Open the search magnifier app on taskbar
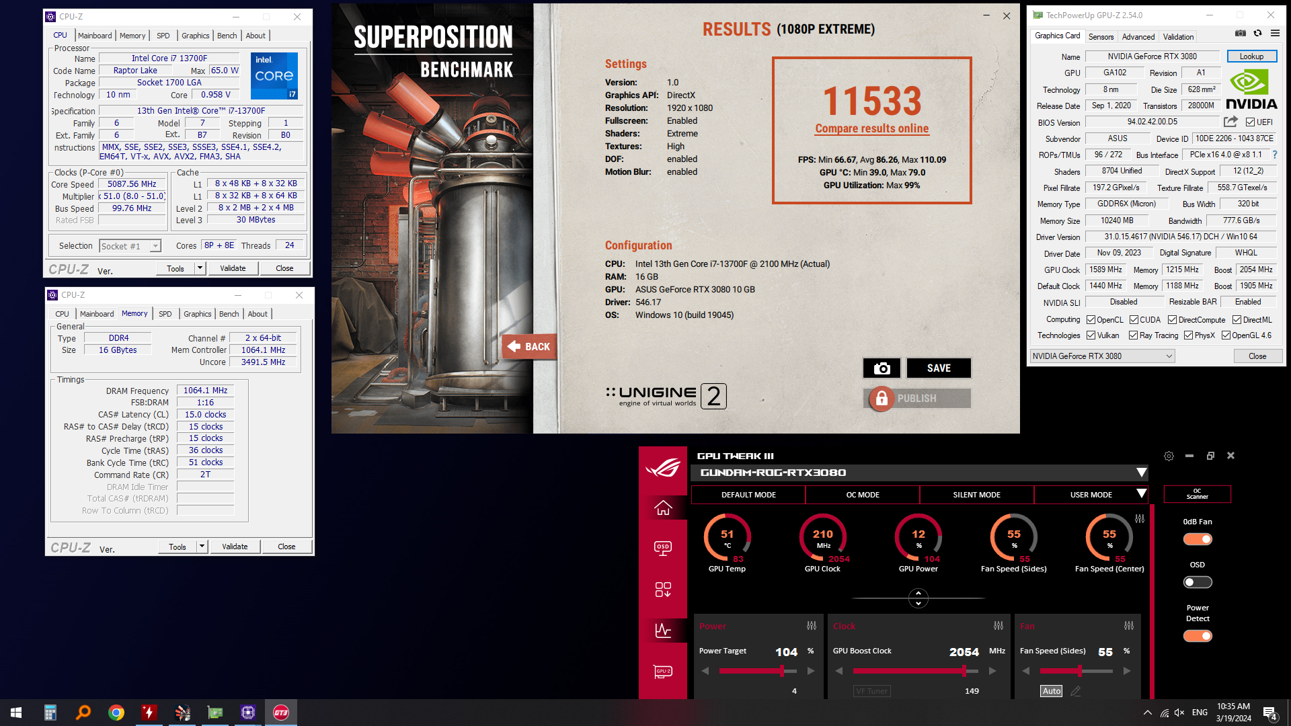This screenshot has width=1291, height=726. [83, 713]
